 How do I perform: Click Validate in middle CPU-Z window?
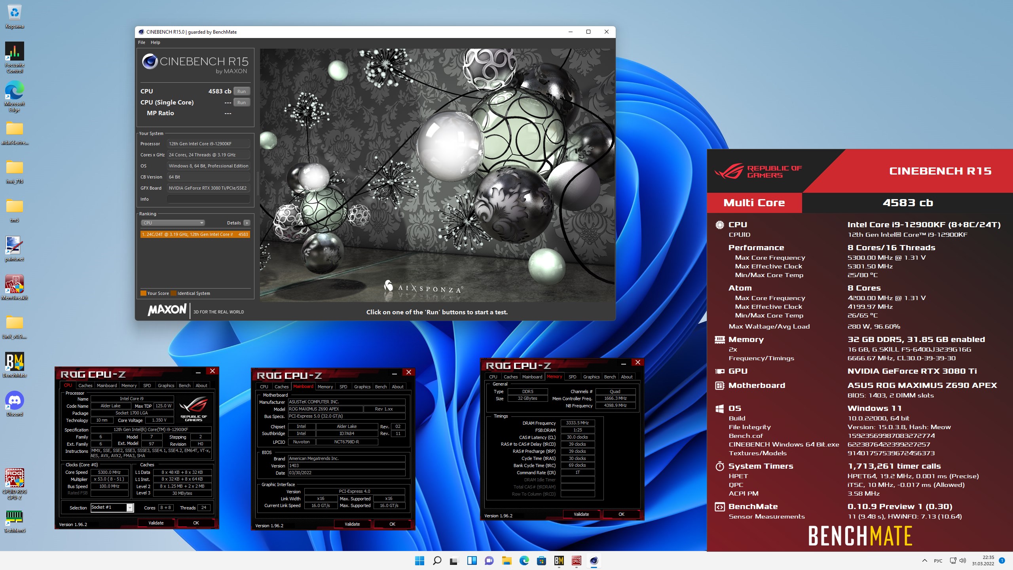[x=352, y=524]
